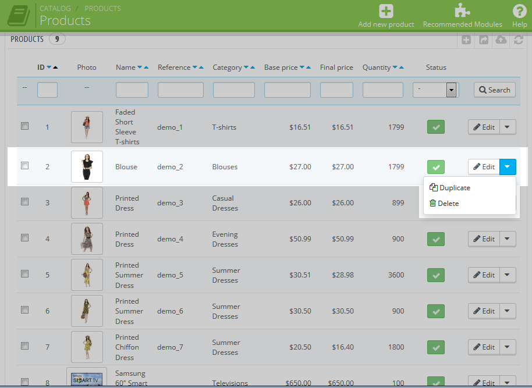Sort Name column ascending with up arrow
Screen dimensions: 532x388
coord(146,67)
